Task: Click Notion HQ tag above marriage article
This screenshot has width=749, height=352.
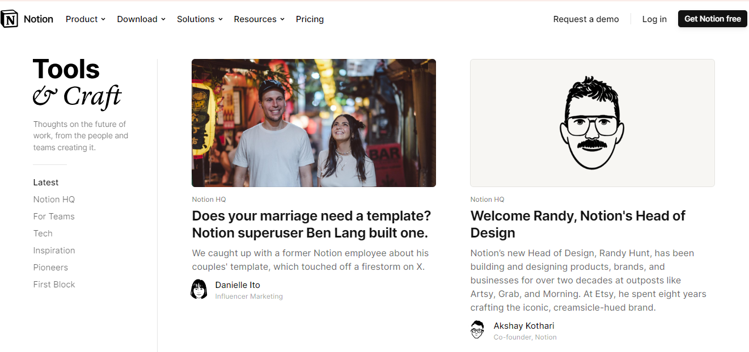Action: (x=209, y=200)
